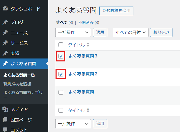Tick the select-all checkbox in header row
Viewport: 180px width, 132px height.
click(61, 45)
